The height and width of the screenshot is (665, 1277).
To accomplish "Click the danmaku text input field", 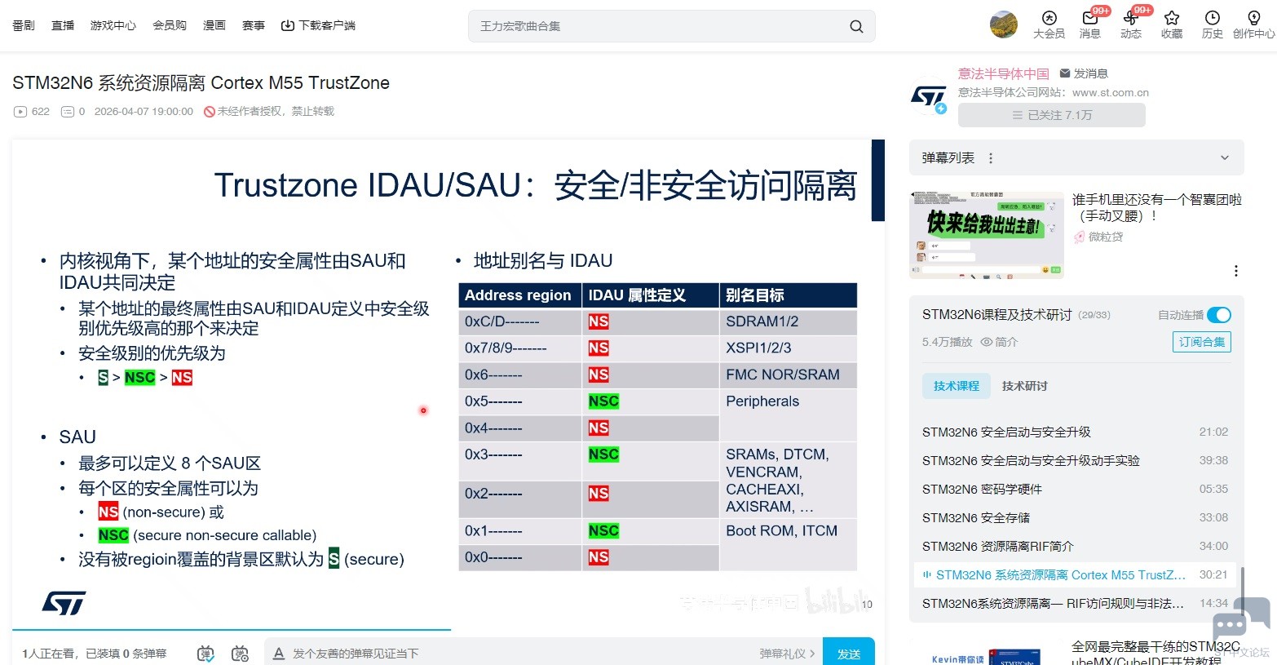I will (x=522, y=654).
